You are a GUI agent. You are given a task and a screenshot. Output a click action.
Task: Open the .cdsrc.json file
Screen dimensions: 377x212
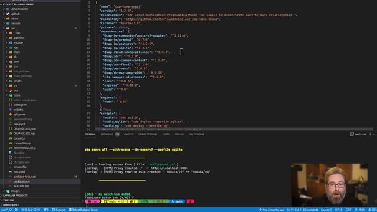(20, 105)
